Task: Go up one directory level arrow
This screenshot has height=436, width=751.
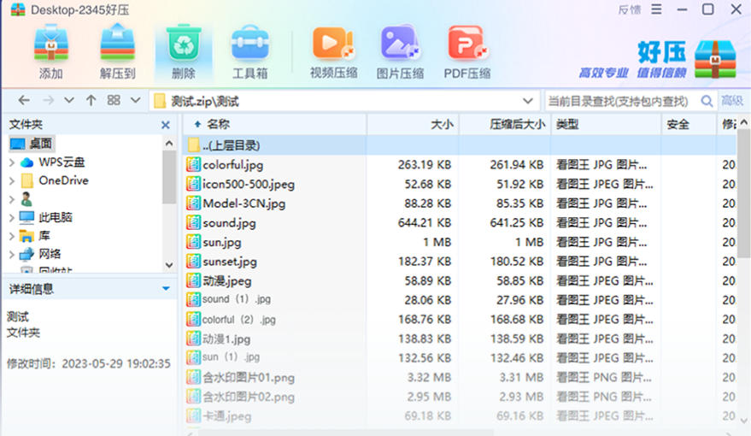Action: (x=91, y=101)
